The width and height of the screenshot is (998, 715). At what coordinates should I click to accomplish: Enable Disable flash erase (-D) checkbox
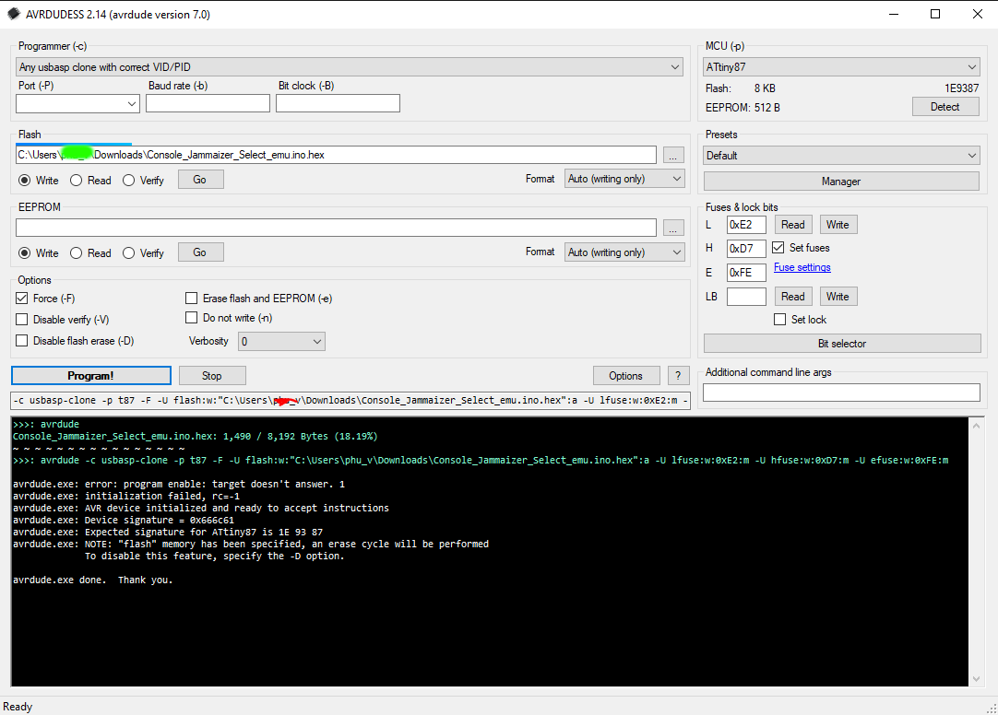point(22,341)
